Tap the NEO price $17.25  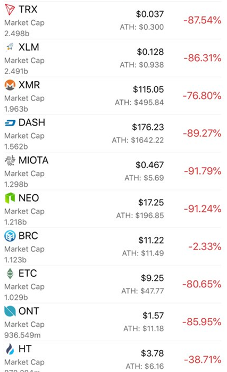(151, 202)
